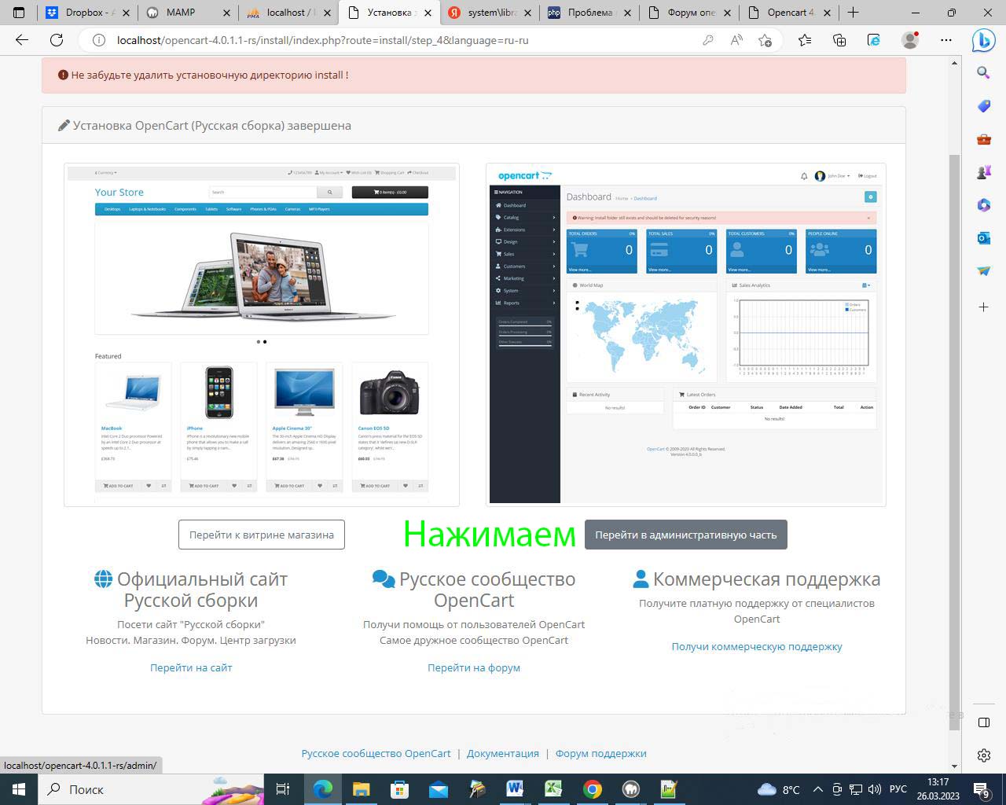This screenshot has height=805, width=1006.
Task: Click the Read aloud icon in address bar
Action: (x=736, y=40)
